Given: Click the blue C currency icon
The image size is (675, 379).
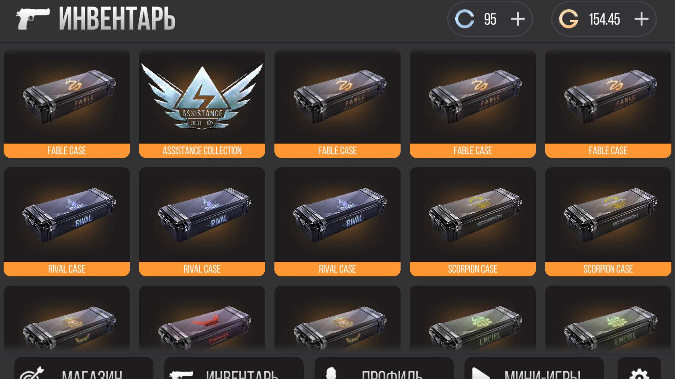Looking at the screenshot, I should (464, 19).
